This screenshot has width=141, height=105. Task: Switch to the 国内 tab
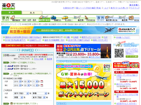pos(11,12)
